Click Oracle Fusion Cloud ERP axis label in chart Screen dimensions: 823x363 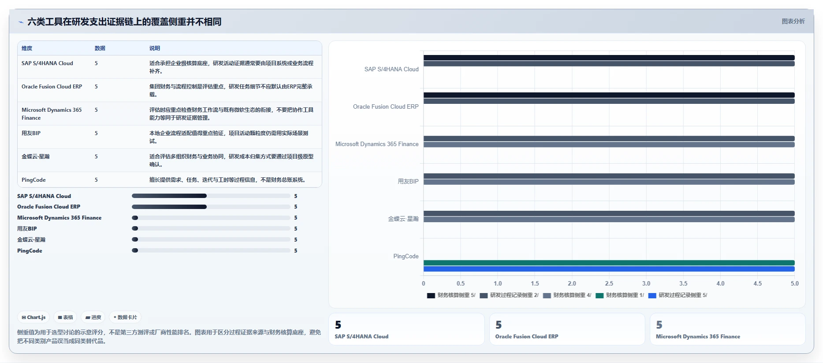(x=386, y=106)
